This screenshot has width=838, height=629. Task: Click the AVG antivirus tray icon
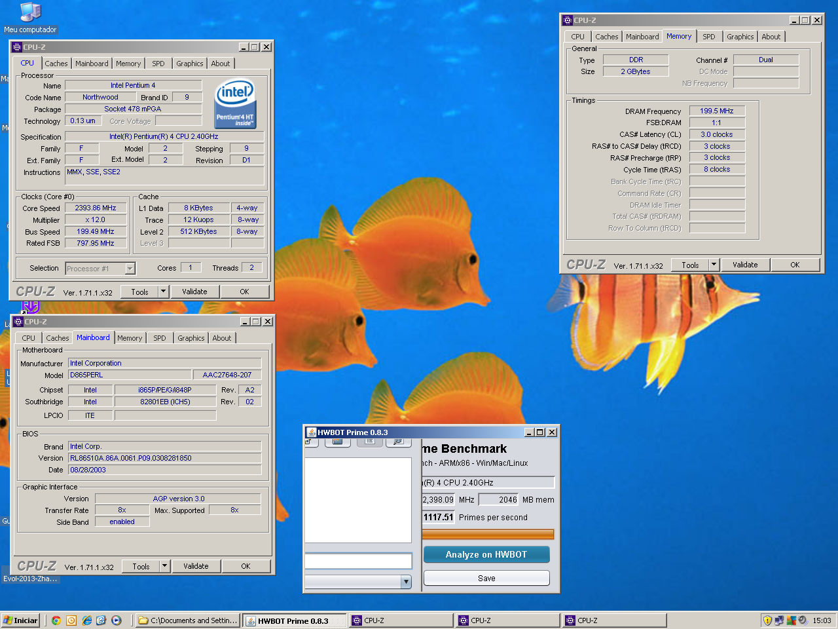click(791, 620)
